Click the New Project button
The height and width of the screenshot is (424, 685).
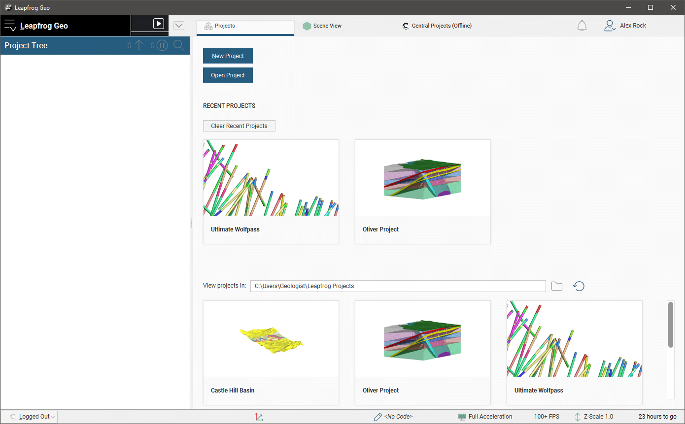coord(228,56)
